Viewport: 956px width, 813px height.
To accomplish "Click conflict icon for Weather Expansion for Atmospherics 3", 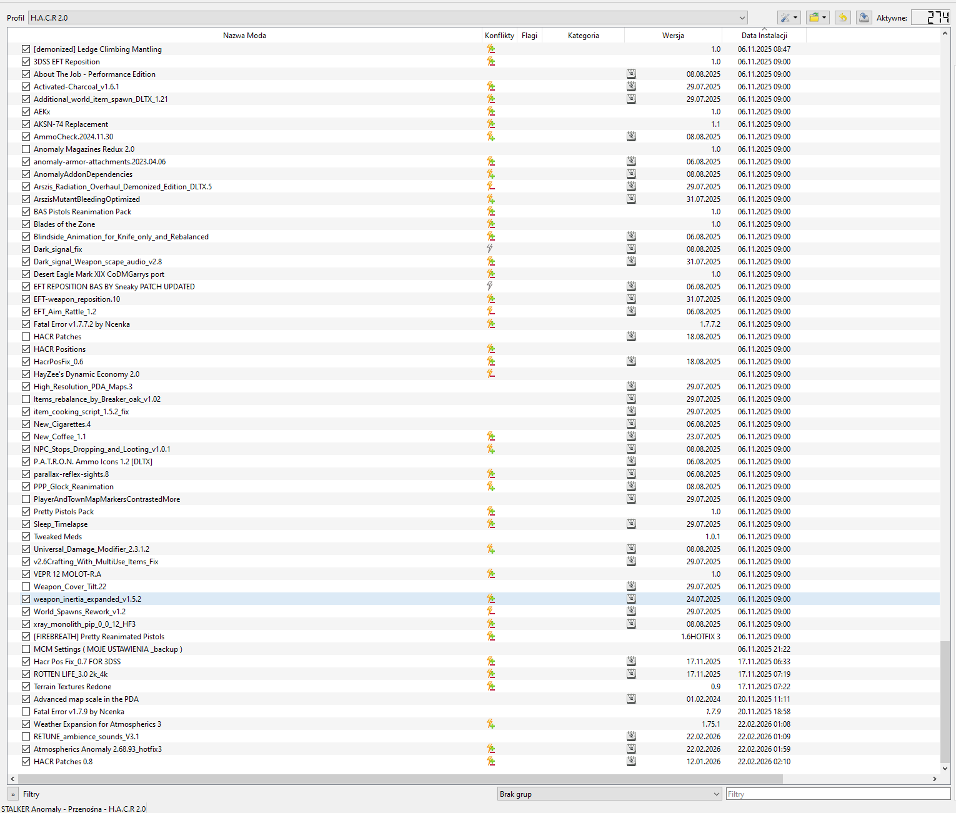I will 490,724.
